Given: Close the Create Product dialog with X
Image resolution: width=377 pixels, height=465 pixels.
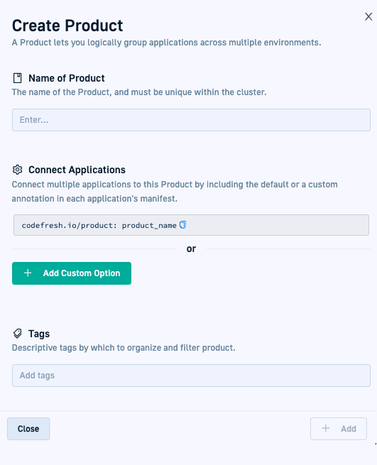Looking at the screenshot, I should 368,16.
